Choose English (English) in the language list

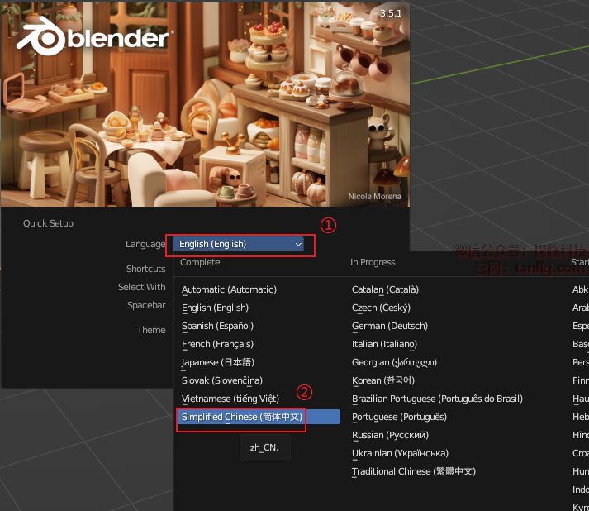tap(216, 308)
